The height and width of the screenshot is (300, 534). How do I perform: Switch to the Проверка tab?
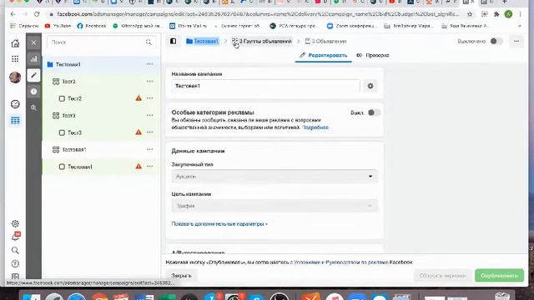[x=373, y=55]
